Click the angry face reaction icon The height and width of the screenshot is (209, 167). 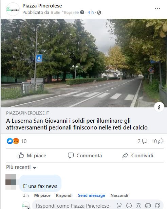[x=16, y=141]
